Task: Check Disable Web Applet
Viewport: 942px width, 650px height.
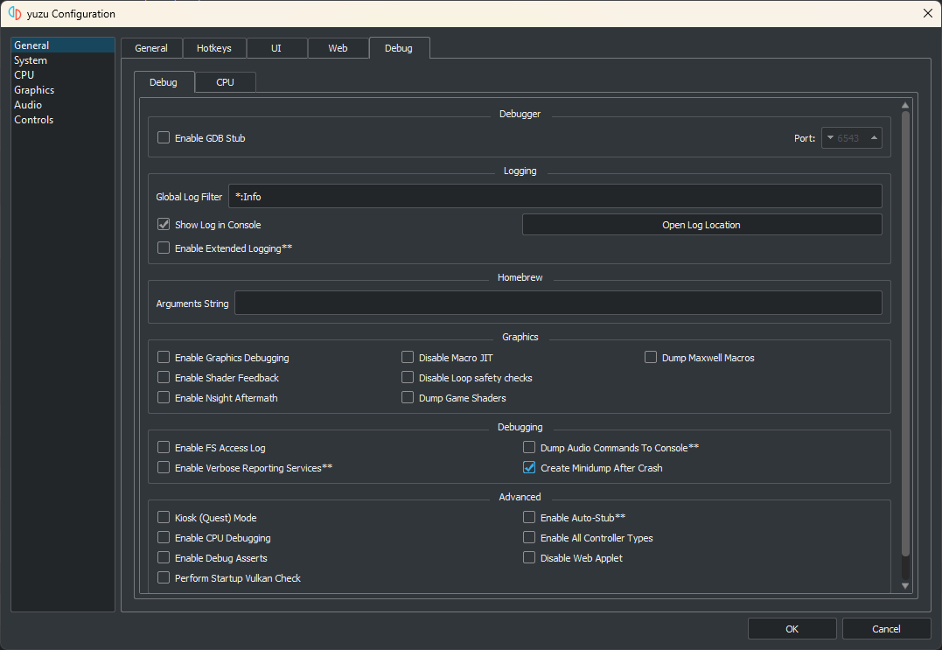Action: 529,557
